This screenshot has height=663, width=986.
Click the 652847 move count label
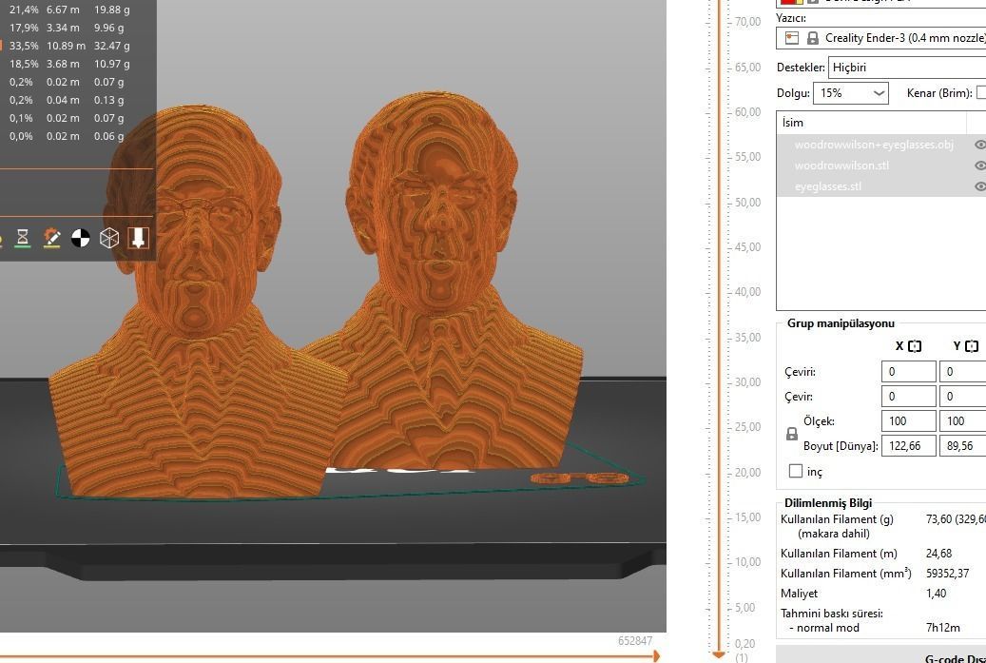pyautogui.click(x=635, y=641)
